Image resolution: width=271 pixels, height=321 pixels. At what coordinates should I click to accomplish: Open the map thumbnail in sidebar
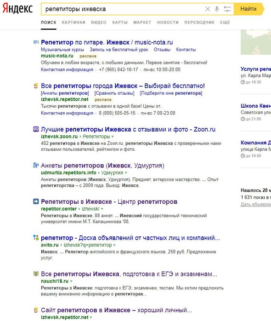pos(256,42)
